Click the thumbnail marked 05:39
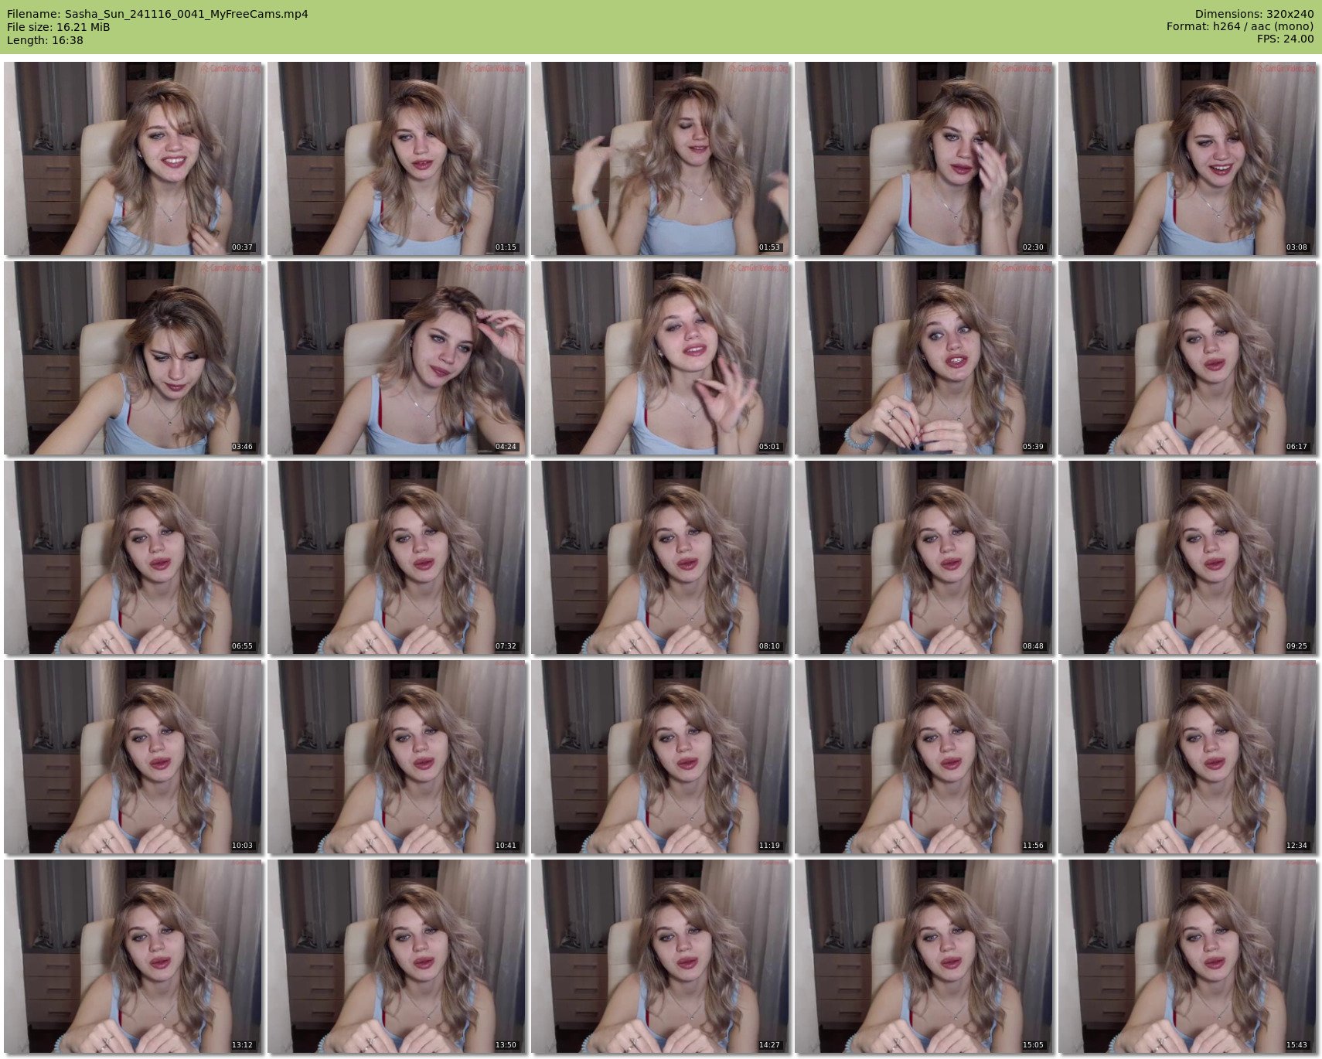Viewport: 1322px width, 1059px height. coord(924,358)
